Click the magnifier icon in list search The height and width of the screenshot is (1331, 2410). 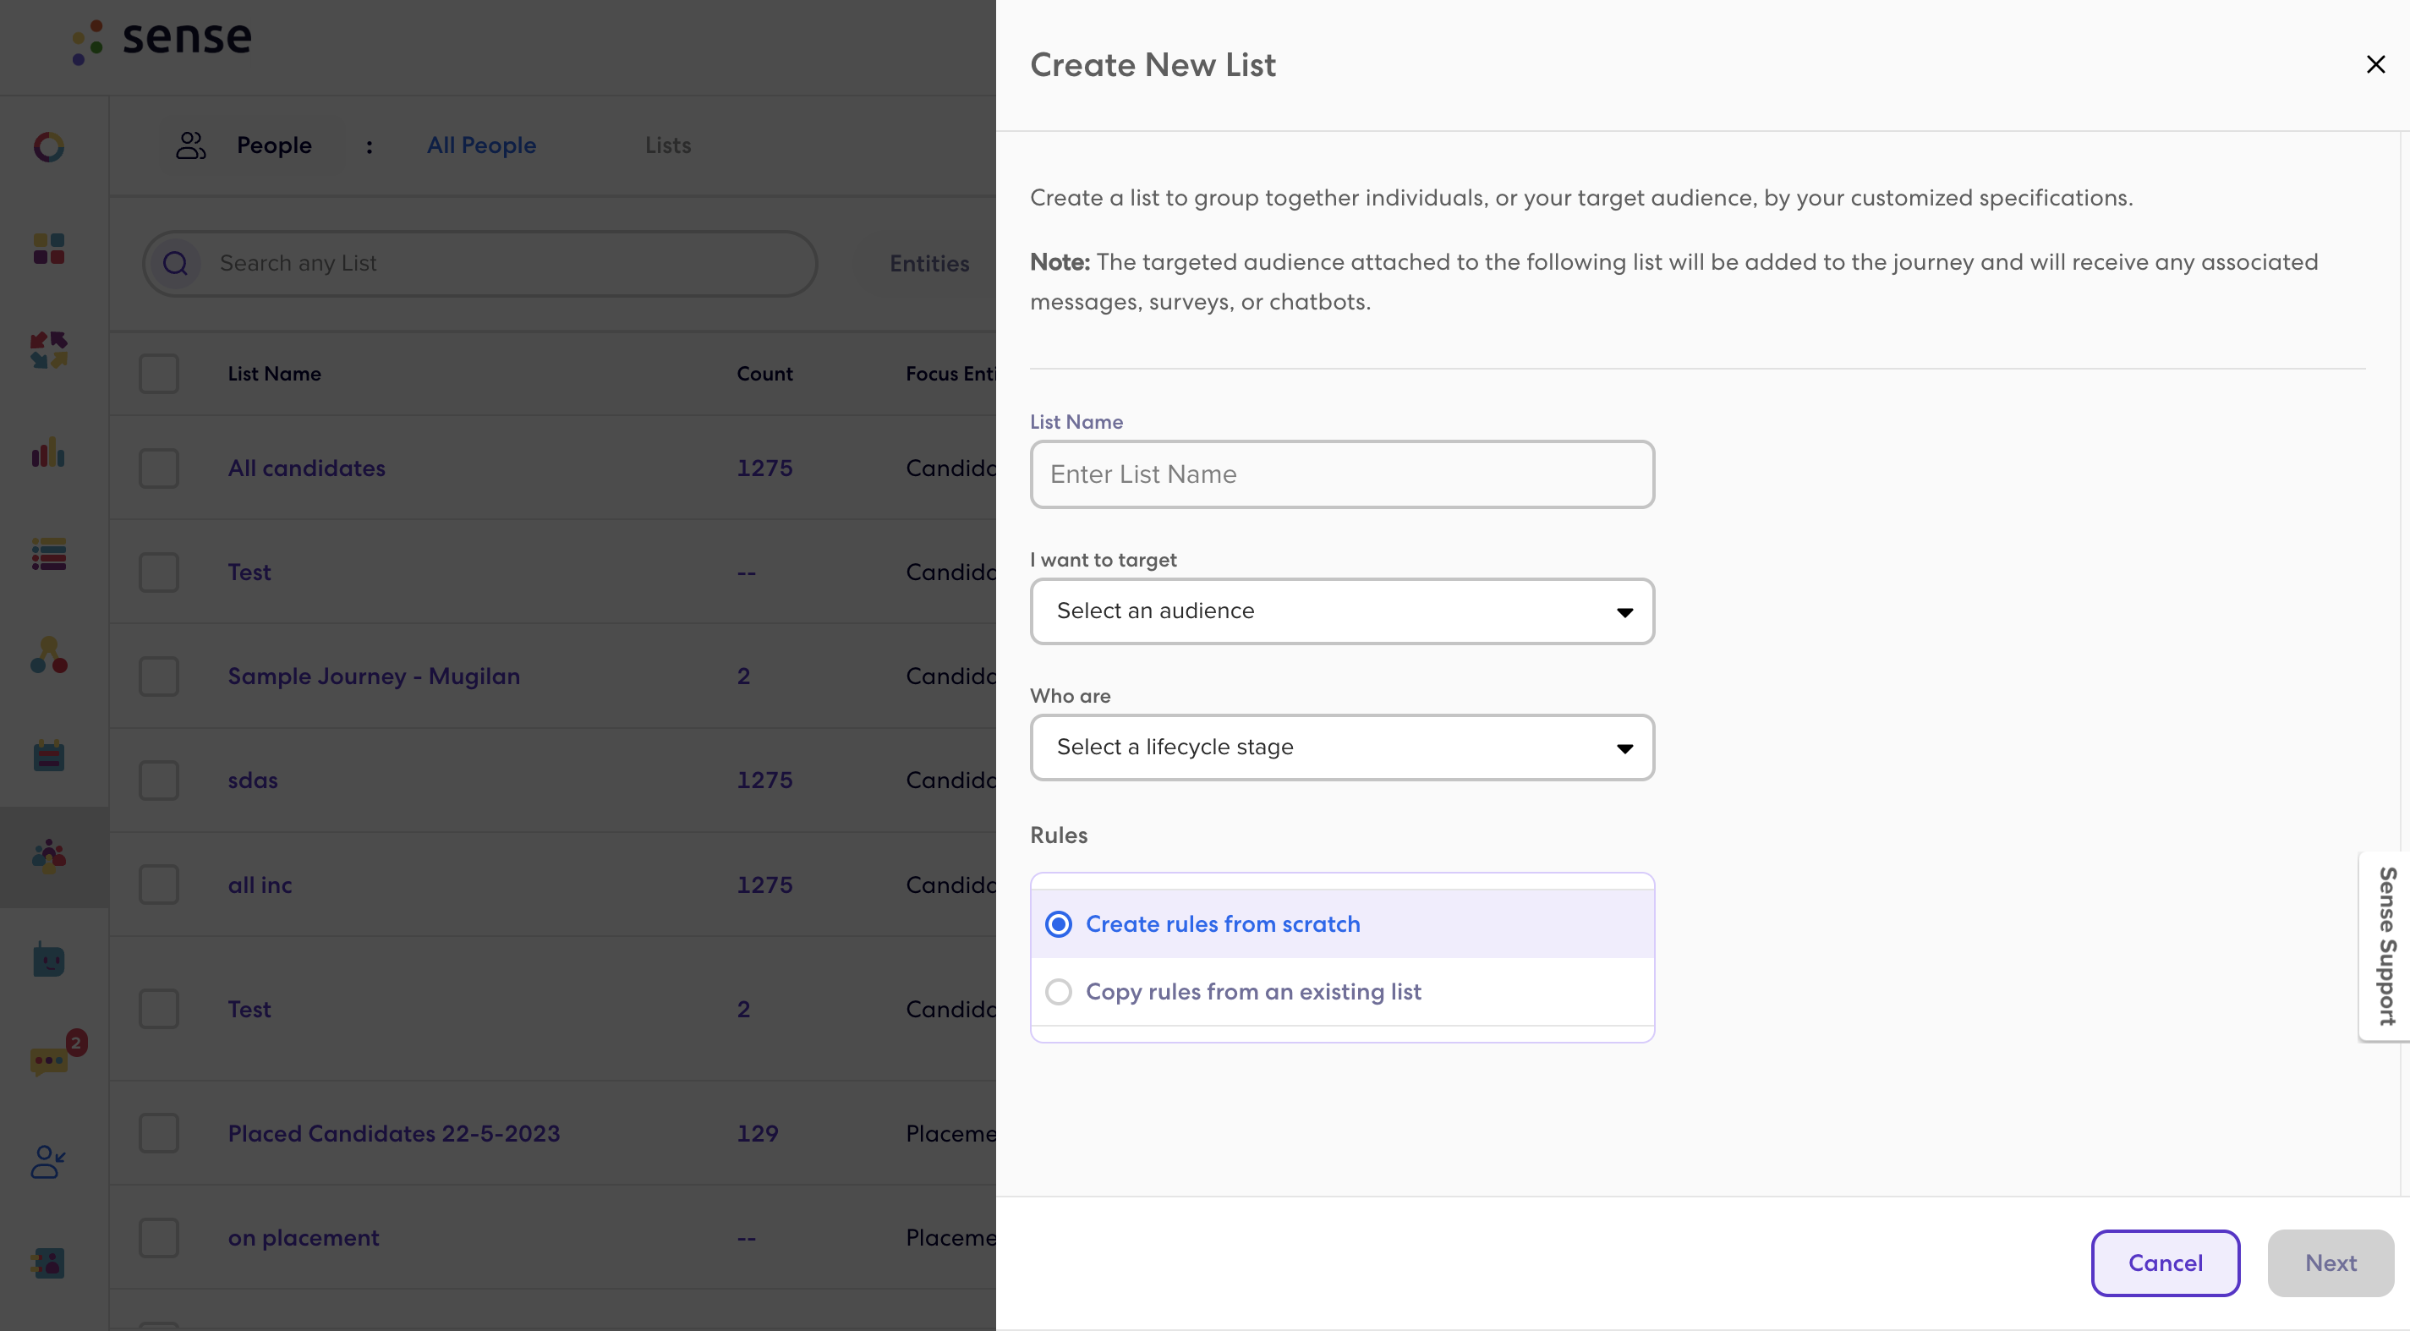coord(176,264)
